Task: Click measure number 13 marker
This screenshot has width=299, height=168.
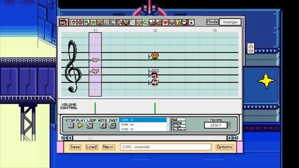Action: click(x=215, y=30)
